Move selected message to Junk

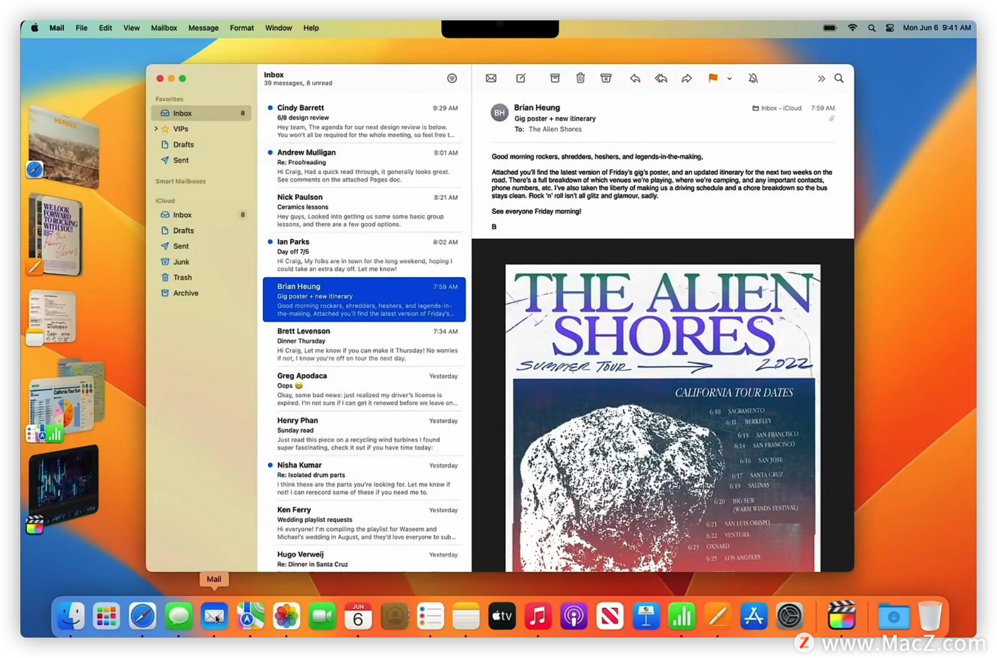click(x=606, y=78)
